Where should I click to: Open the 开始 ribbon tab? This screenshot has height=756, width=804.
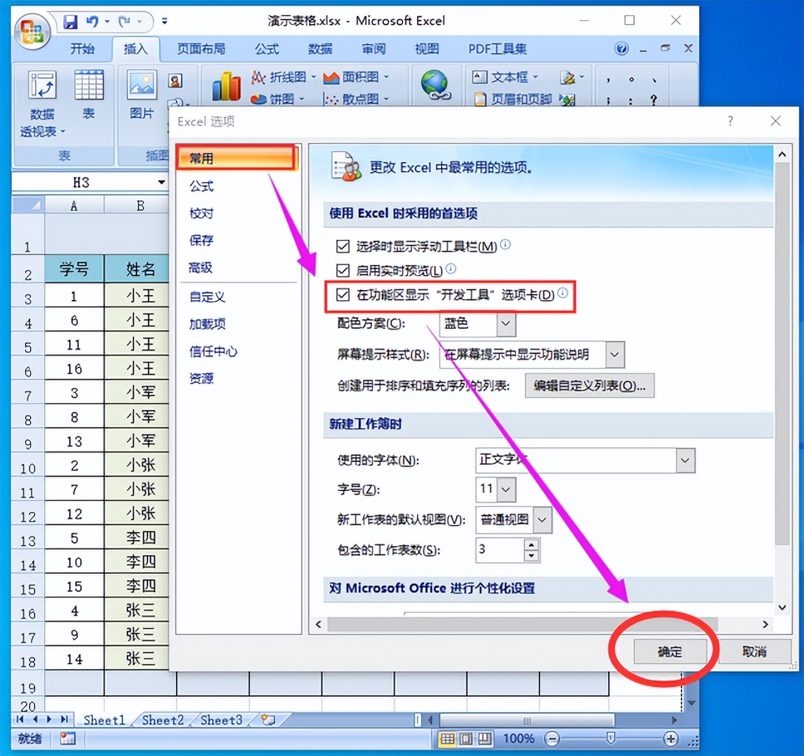82,49
